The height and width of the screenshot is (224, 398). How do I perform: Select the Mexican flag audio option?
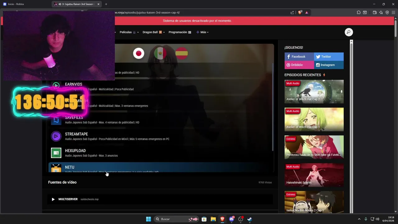160,53
